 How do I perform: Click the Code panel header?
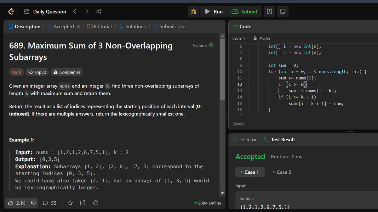[x=242, y=26]
